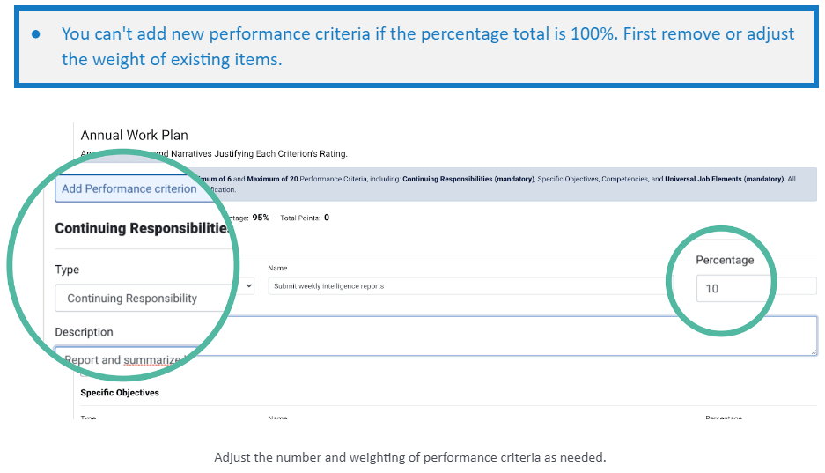Click the Description text area
This screenshot has width=825, height=473.
(x=436, y=336)
